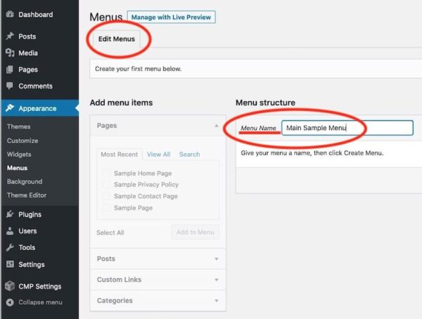Expand the Posts accordion section
The height and width of the screenshot is (319, 422).
tap(158, 259)
